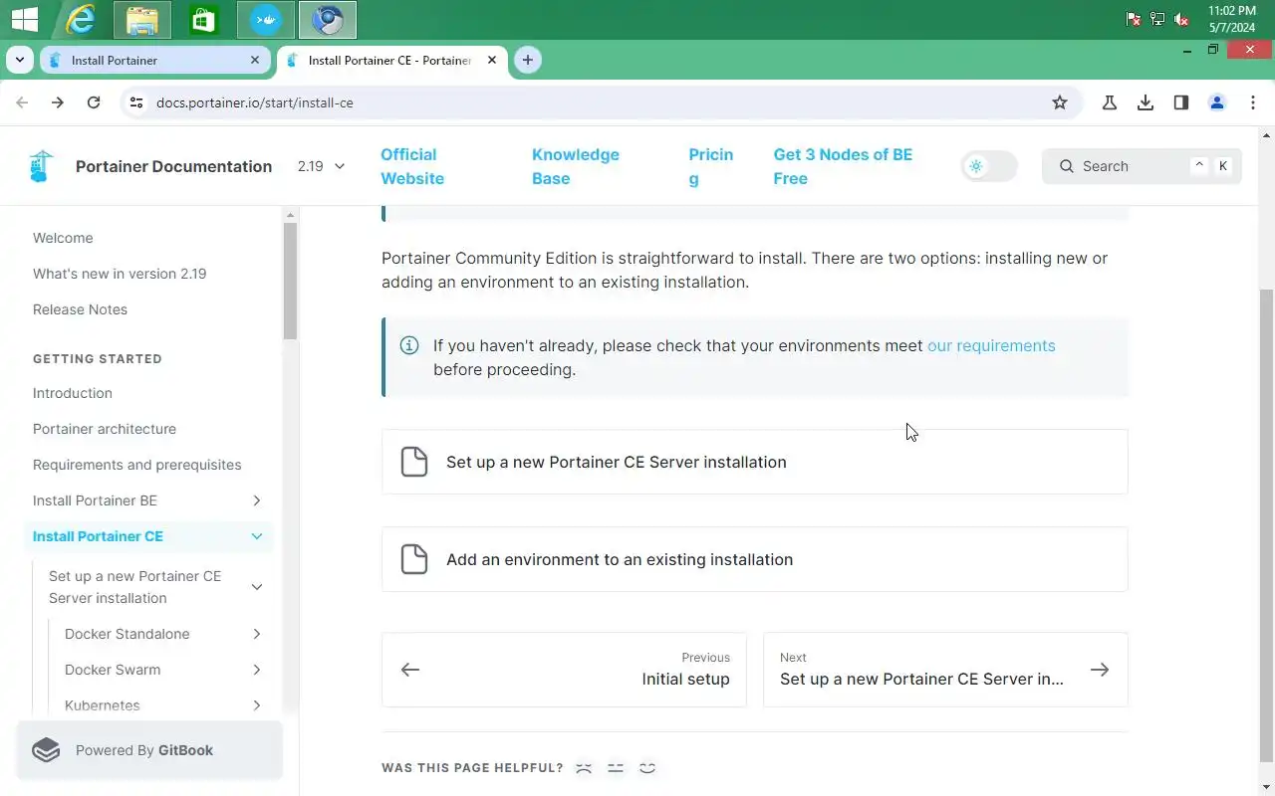The image size is (1275, 796).
Task: Launch Internet Explorer from taskbar
Action: [81, 20]
